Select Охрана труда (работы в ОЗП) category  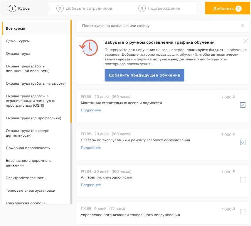click(36, 101)
